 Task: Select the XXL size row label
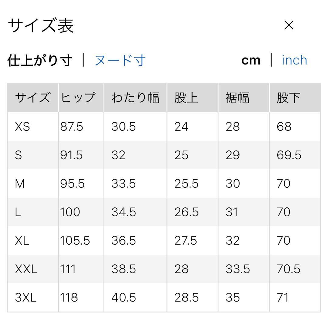pyautogui.click(x=26, y=269)
